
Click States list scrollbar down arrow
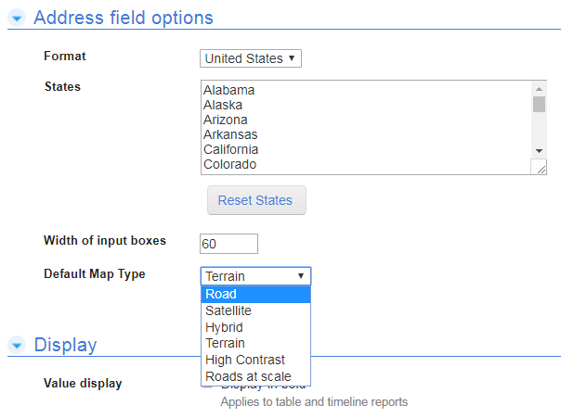(x=540, y=151)
